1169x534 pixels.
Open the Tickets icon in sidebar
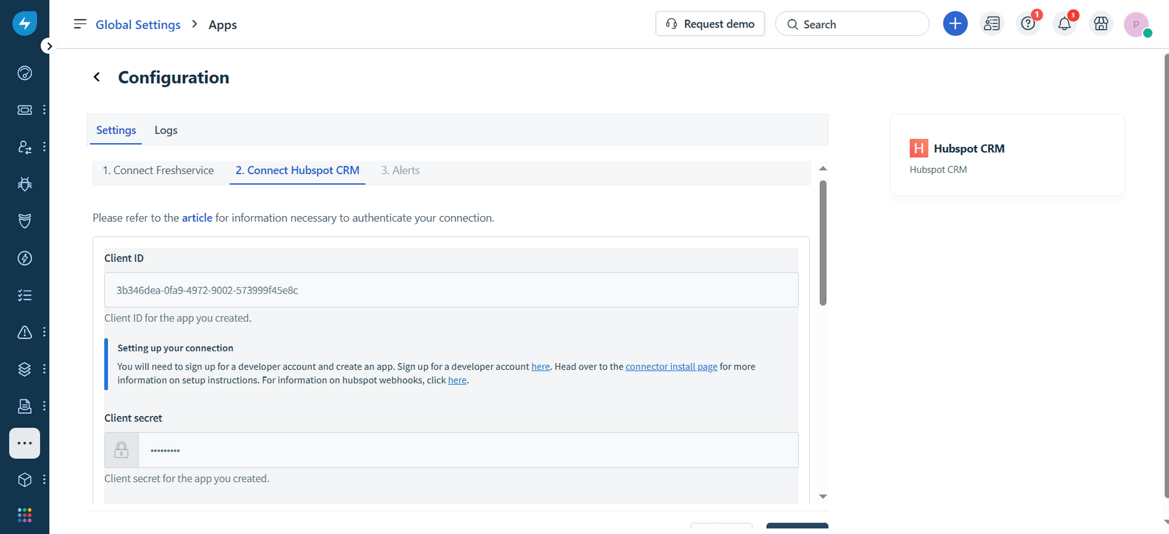(24, 110)
